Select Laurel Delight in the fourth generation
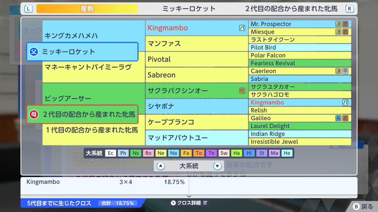This screenshot has height=212, width=378. pos(300,126)
